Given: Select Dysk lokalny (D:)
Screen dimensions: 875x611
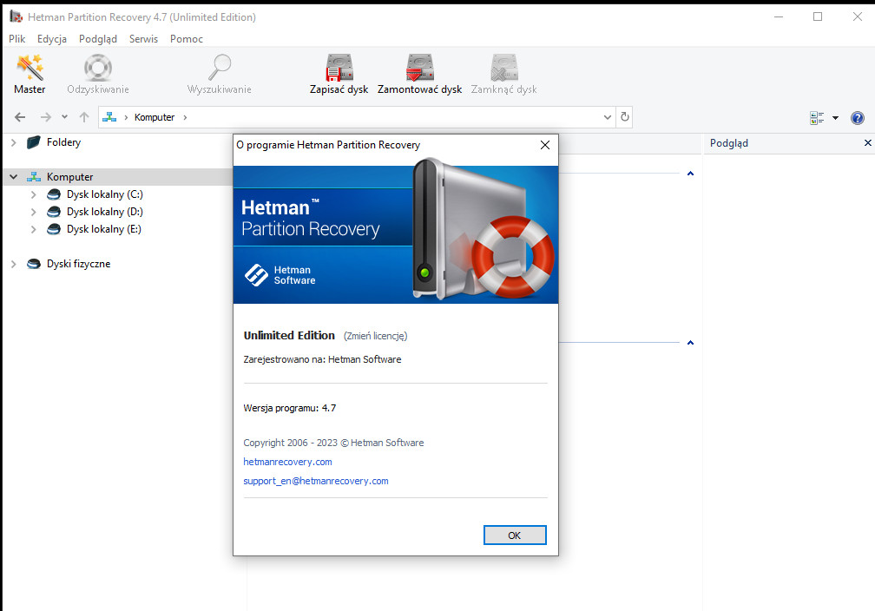Looking at the screenshot, I should [x=105, y=212].
